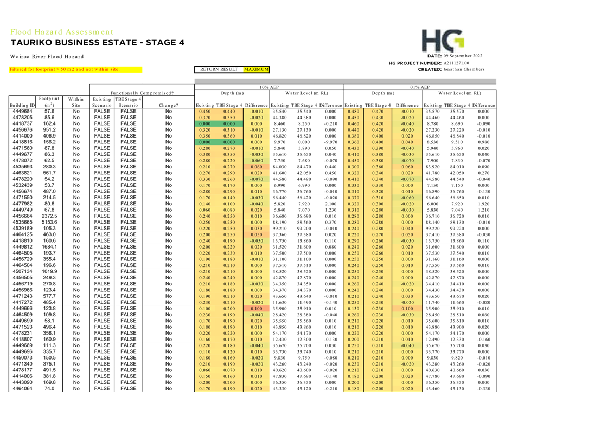Select the Within Site column header

(x=76, y=102)
